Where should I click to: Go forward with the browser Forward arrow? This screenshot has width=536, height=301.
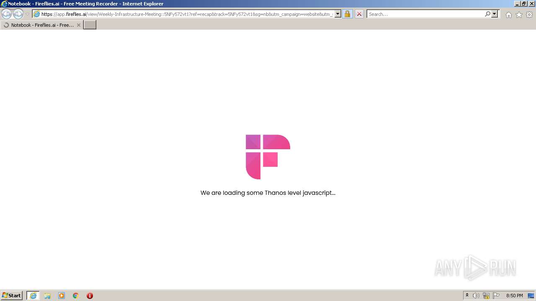tap(18, 14)
